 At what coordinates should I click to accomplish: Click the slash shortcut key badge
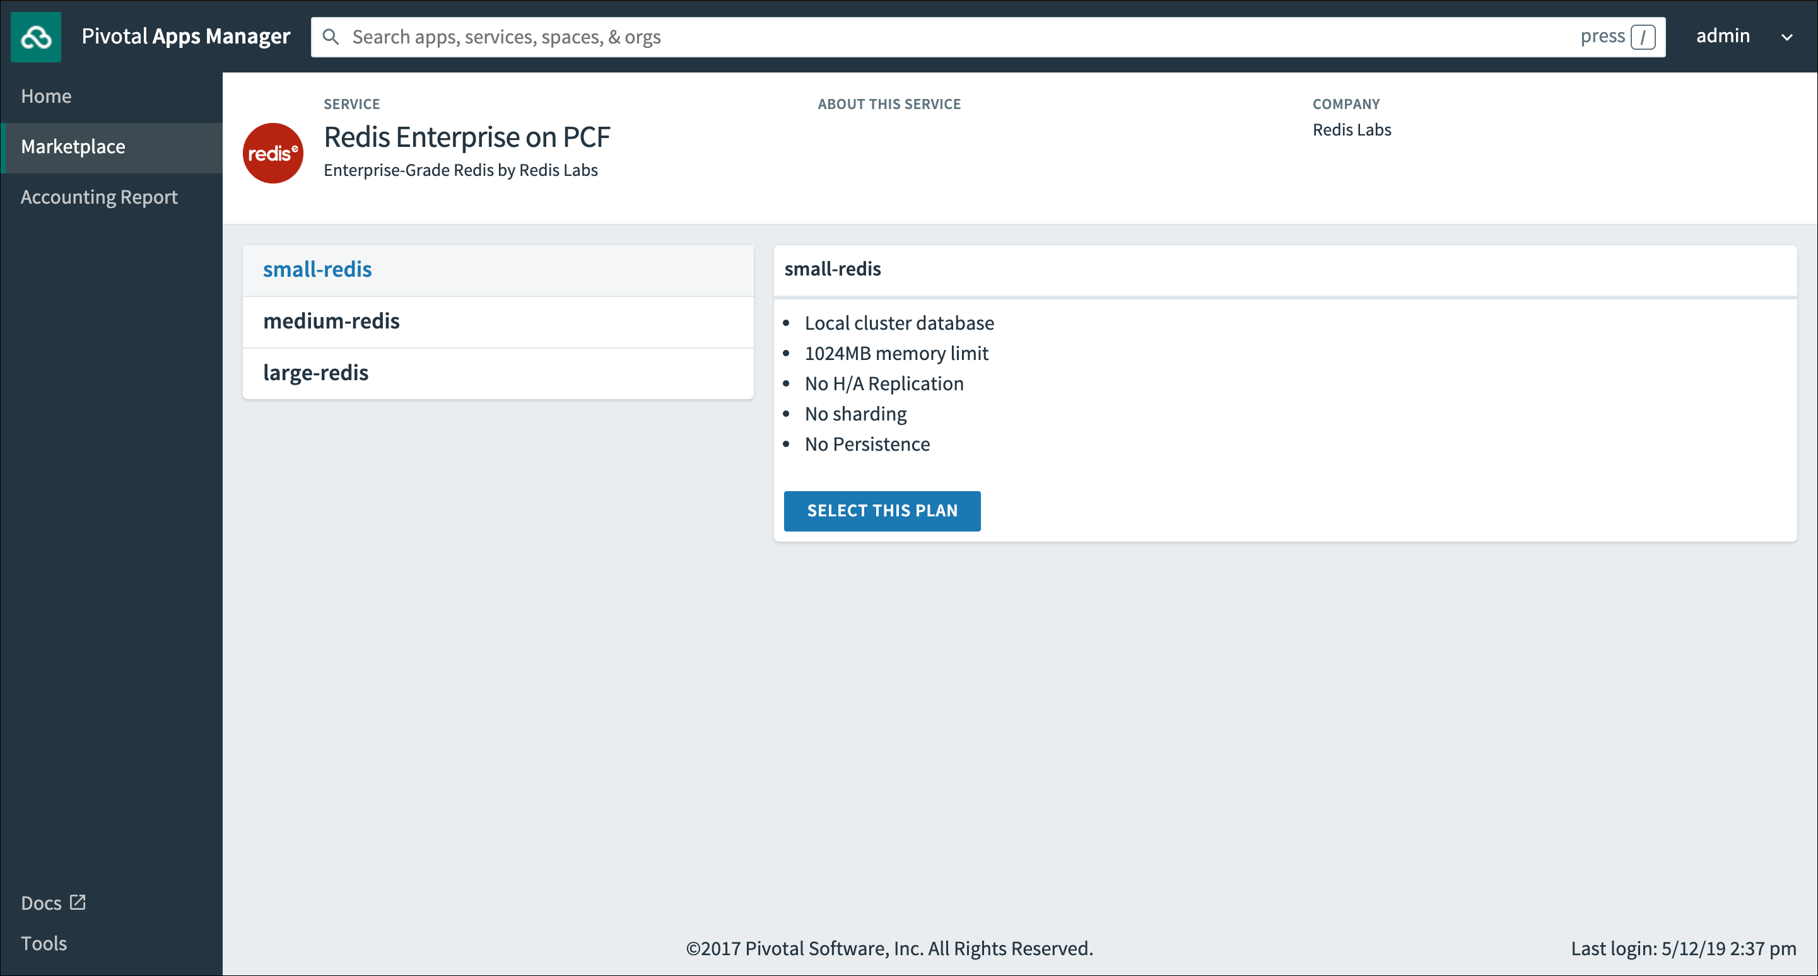(1642, 37)
